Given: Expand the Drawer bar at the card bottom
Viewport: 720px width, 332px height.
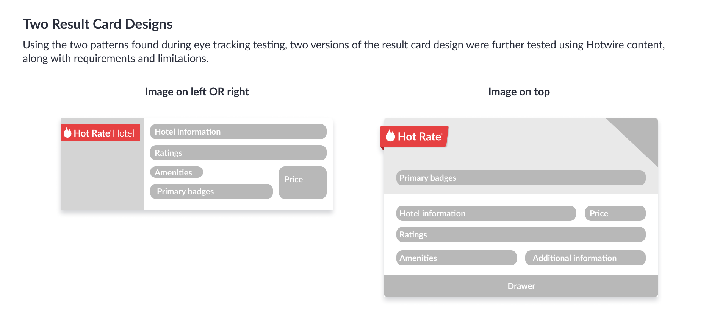Looking at the screenshot, I should (x=521, y=286).
